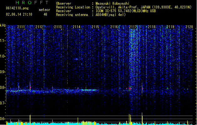Click the meteor count 46

[x=45, y=14]
